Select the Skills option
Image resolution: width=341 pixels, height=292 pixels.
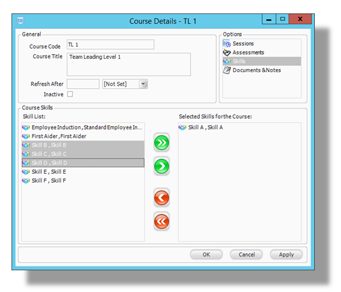point(262,61)
